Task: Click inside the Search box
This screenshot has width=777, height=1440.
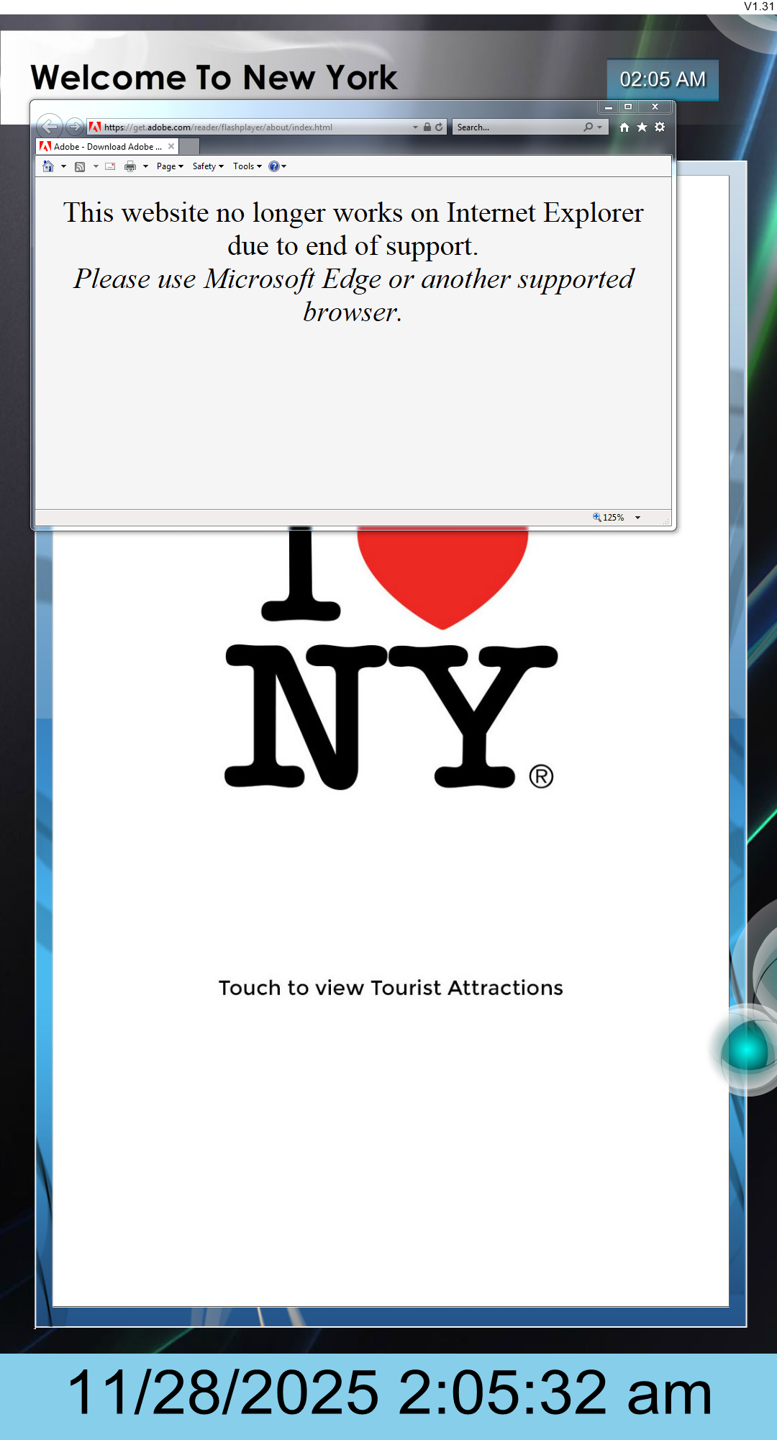Action: 518,127
